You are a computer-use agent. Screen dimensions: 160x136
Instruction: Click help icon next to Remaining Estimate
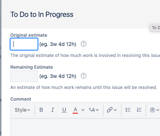click(x=84, y=76)
